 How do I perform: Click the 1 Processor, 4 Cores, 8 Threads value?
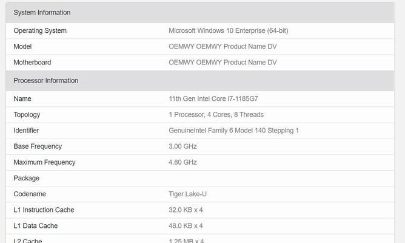216,115
